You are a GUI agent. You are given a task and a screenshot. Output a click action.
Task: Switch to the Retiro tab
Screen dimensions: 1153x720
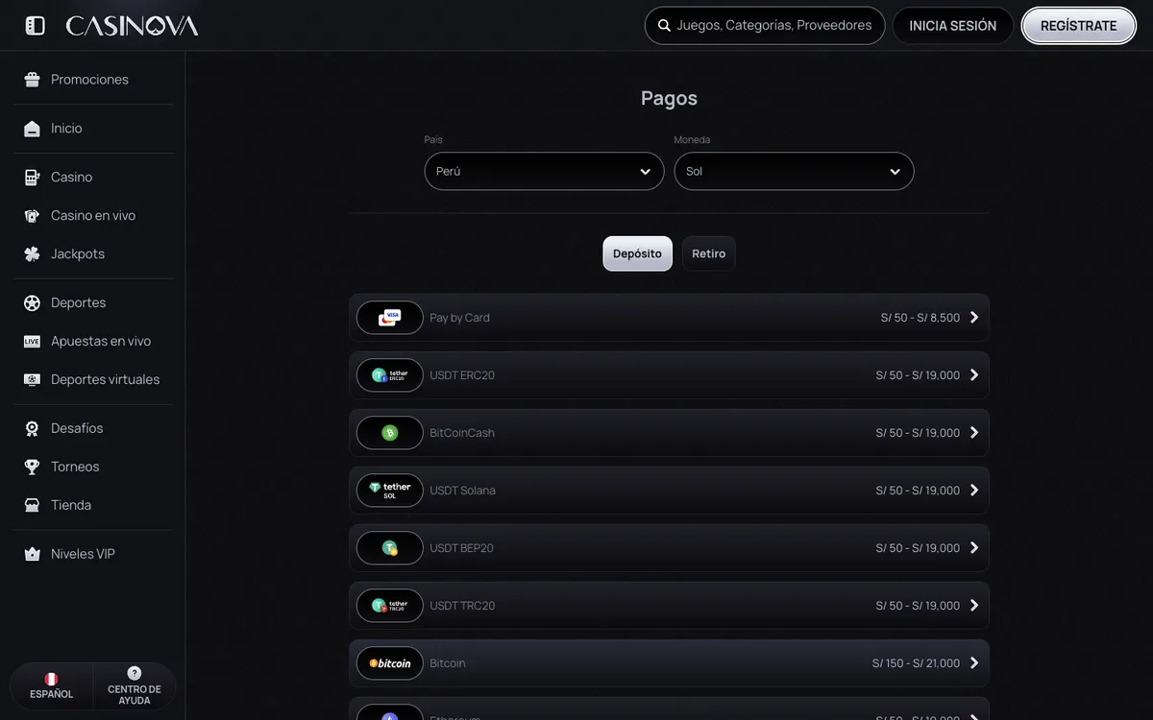pos(709,253)
